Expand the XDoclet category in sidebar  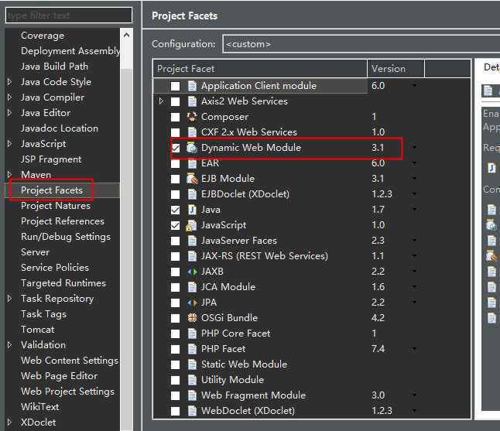pos(9,422)
